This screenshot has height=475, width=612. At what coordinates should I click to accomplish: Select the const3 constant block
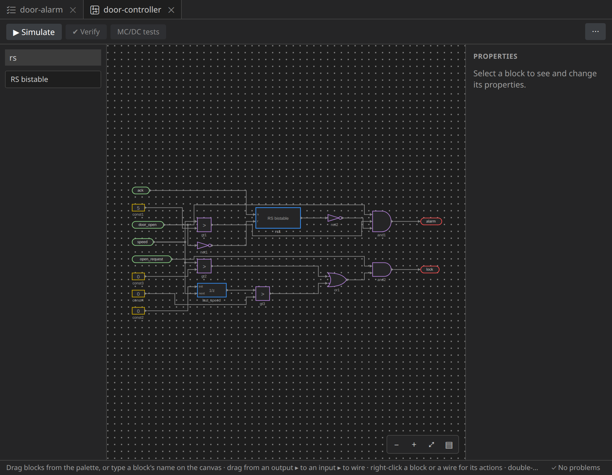click(138, 277)
